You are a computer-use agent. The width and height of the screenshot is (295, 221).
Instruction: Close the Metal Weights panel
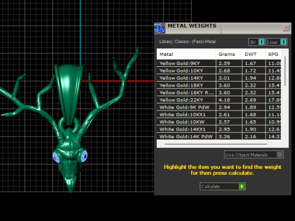286,28
